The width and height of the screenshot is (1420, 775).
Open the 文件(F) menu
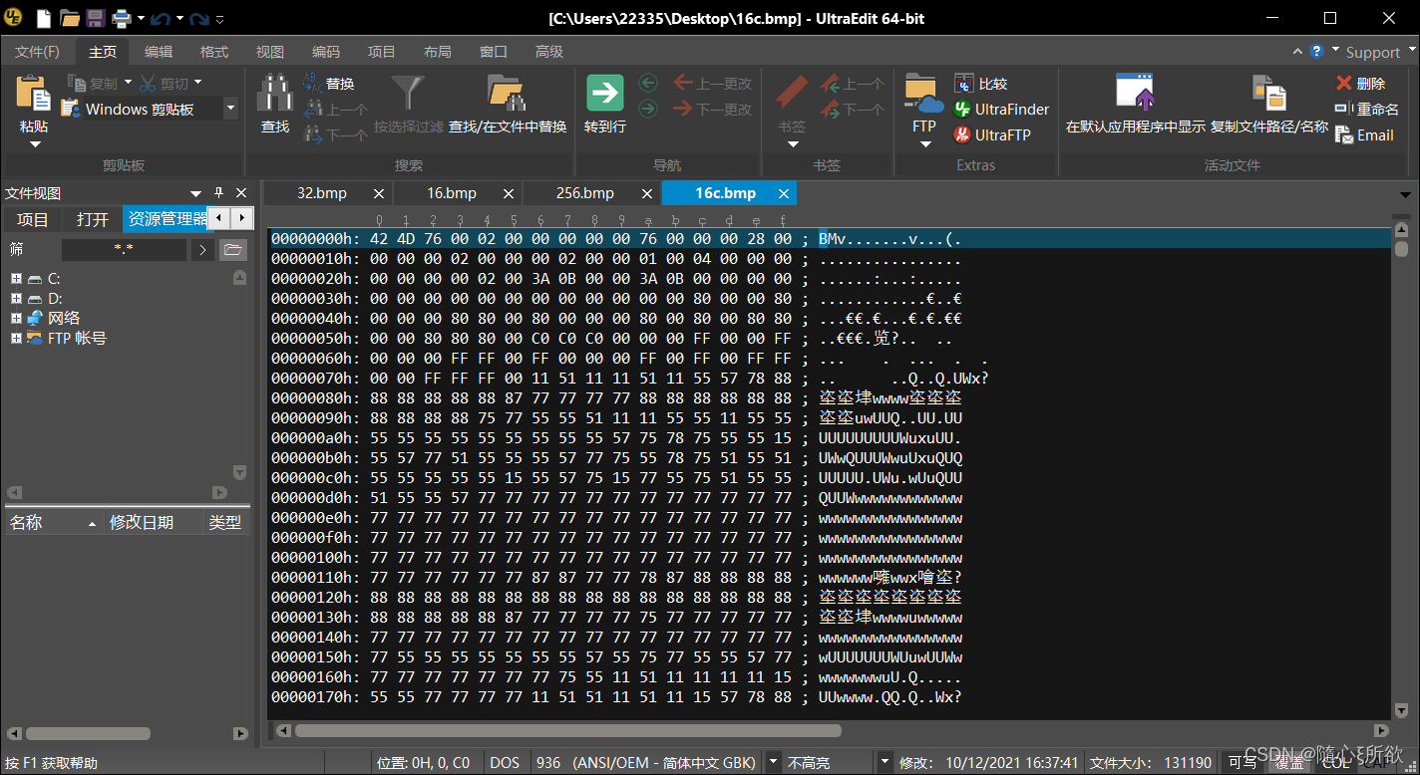tap(37, 52)
